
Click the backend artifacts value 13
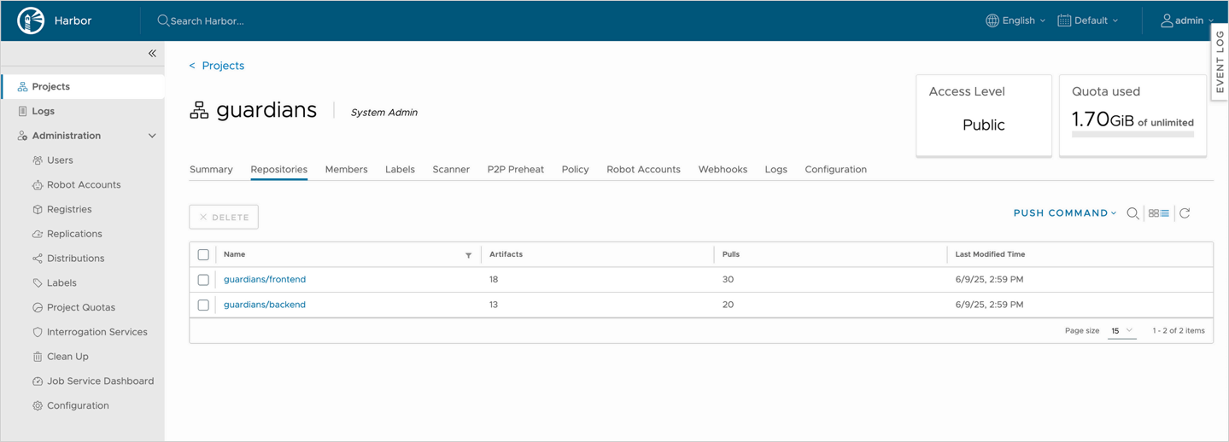pos(494,305)
